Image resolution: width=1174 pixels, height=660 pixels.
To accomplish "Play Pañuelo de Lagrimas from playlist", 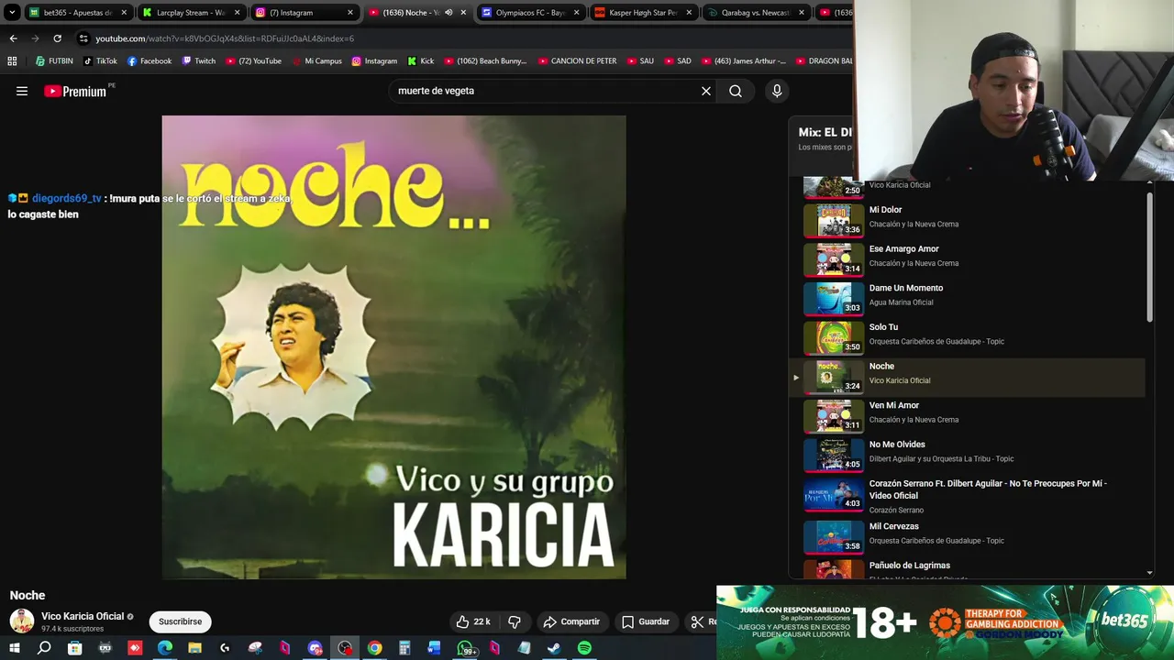I will pyautogui.click(x=967, y=568).
